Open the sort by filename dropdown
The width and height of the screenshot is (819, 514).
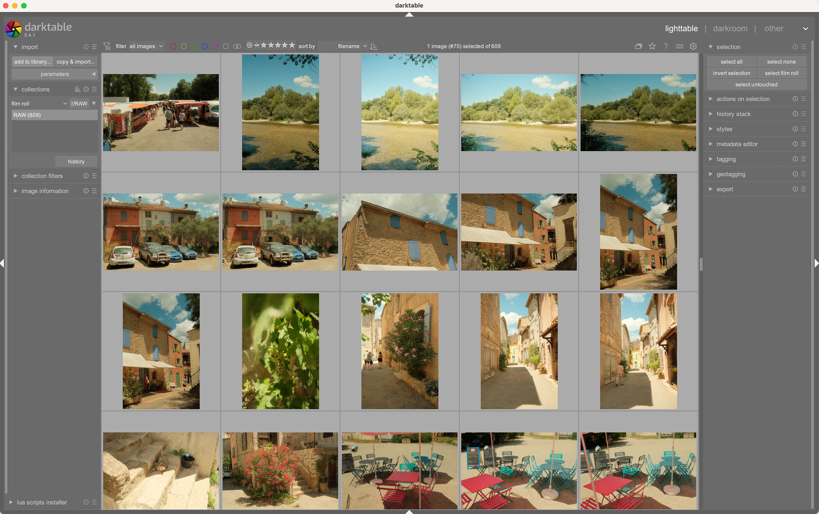click(343, 46)
